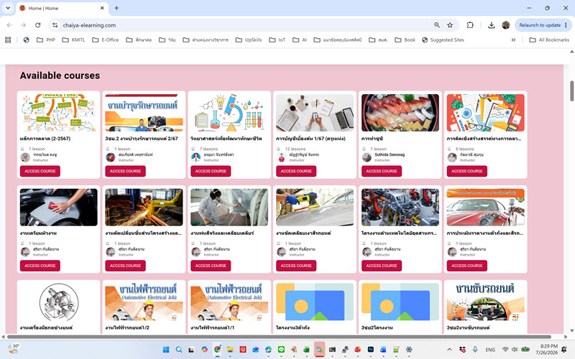
Task: Click the instructor name Suthida Seeseag
Action: click(x=390, y=154)
